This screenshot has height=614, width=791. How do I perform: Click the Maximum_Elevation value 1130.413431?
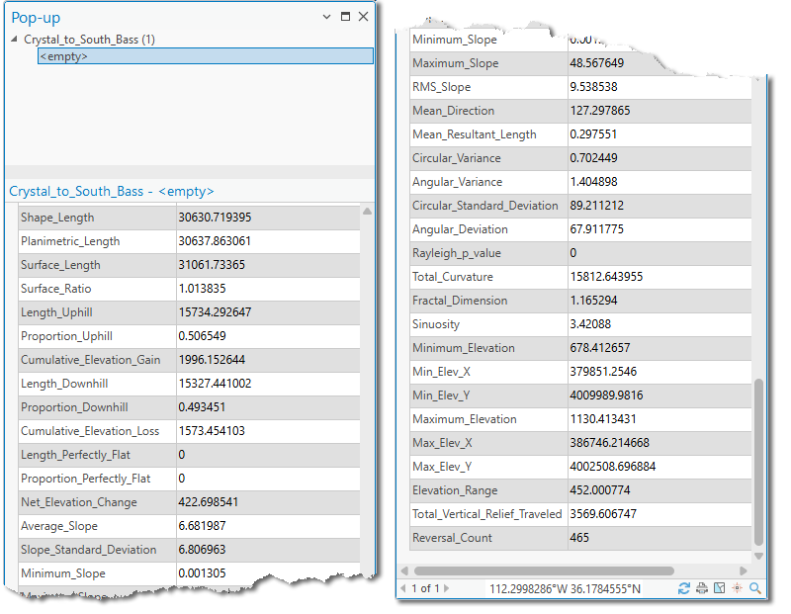(x=603, y=419)
